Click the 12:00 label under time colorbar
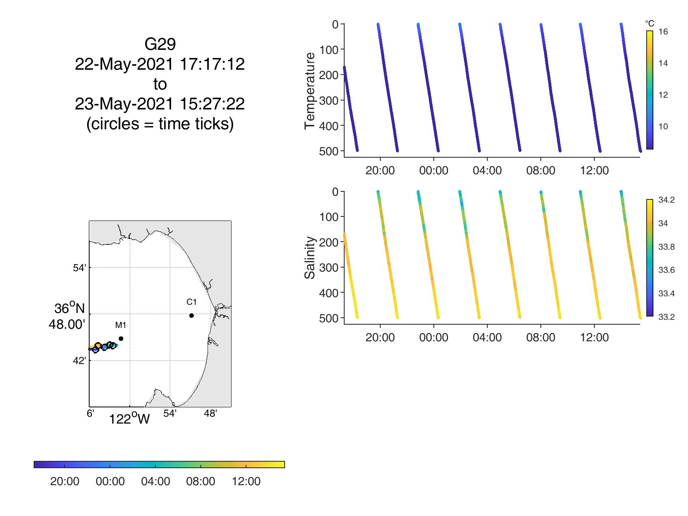The height and width of the screenshot is (516, 688). tap(246, 482)
